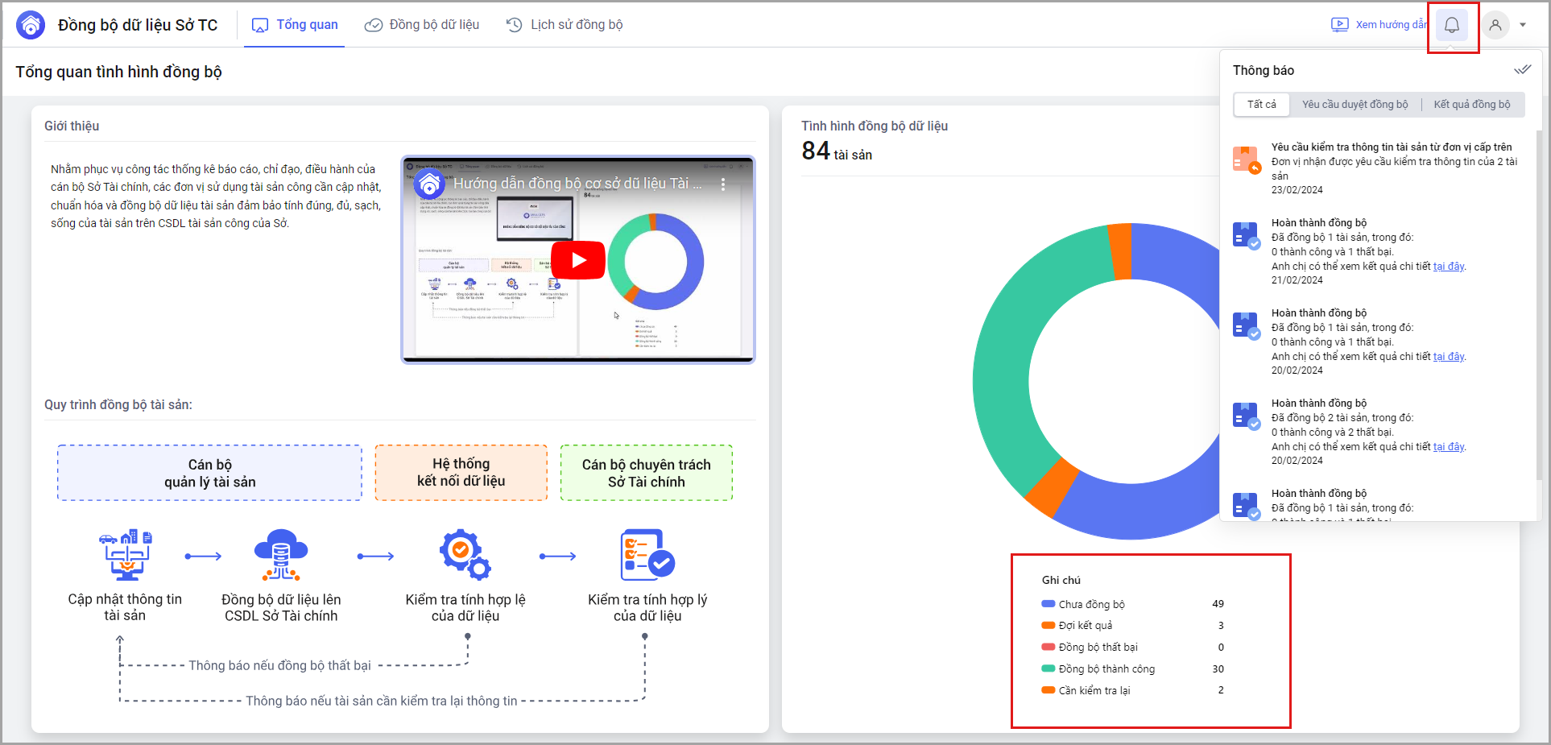Click the video menu three-dot icon
Viewport: 1551px width, 745px height.
[723, 184]
